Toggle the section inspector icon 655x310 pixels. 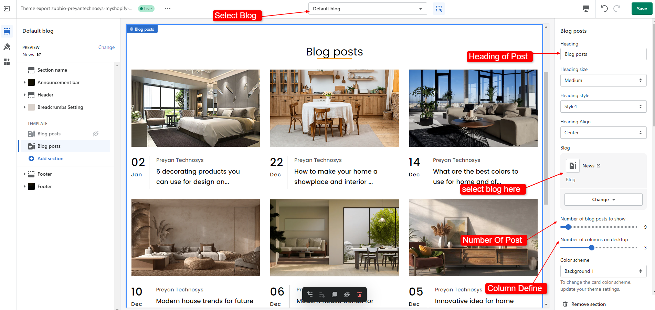point(439,9)
